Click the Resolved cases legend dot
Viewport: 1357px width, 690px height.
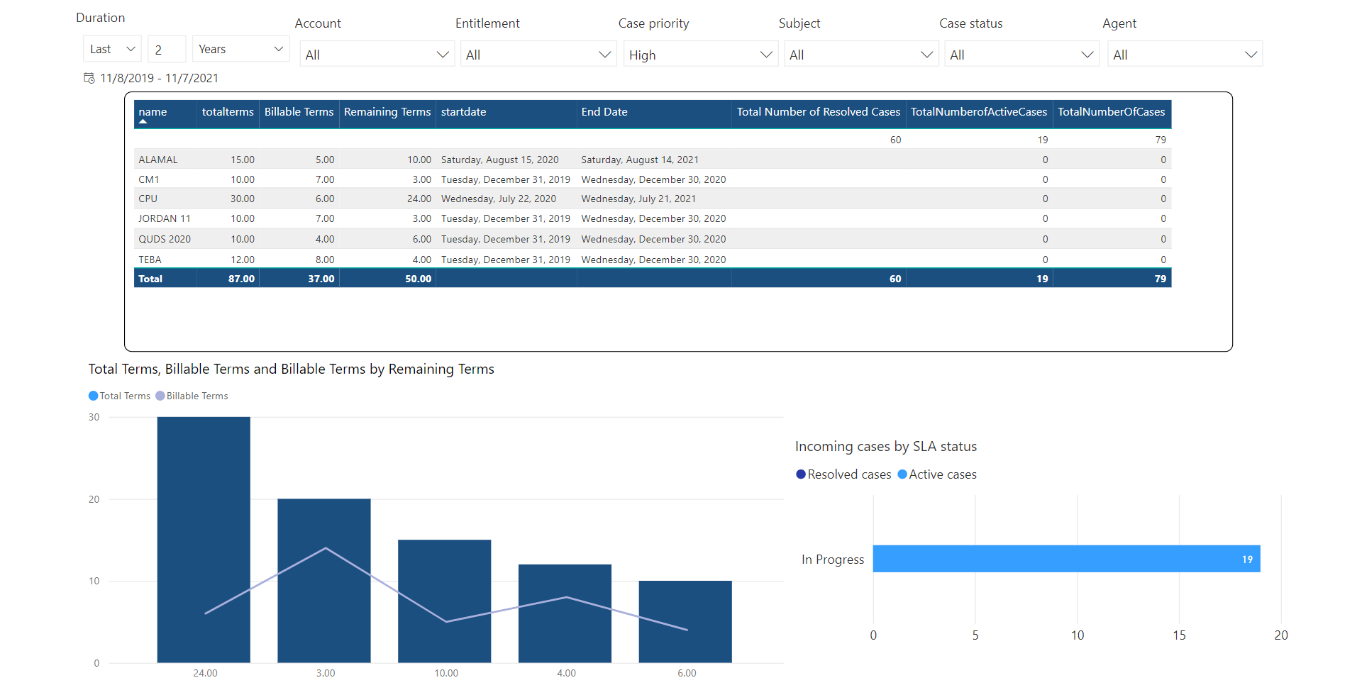tap(801, 474)
